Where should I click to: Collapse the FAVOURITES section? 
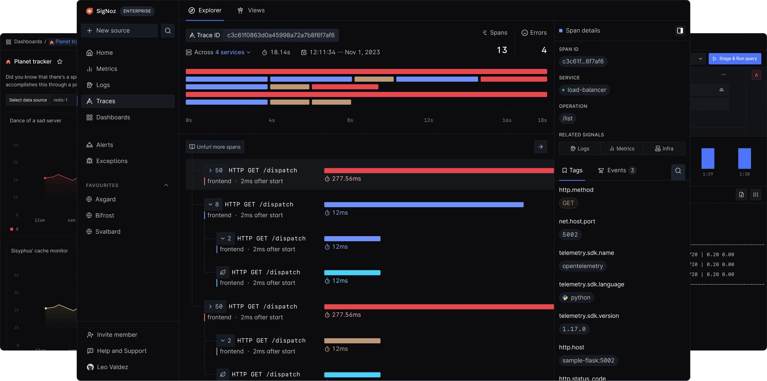166,185
